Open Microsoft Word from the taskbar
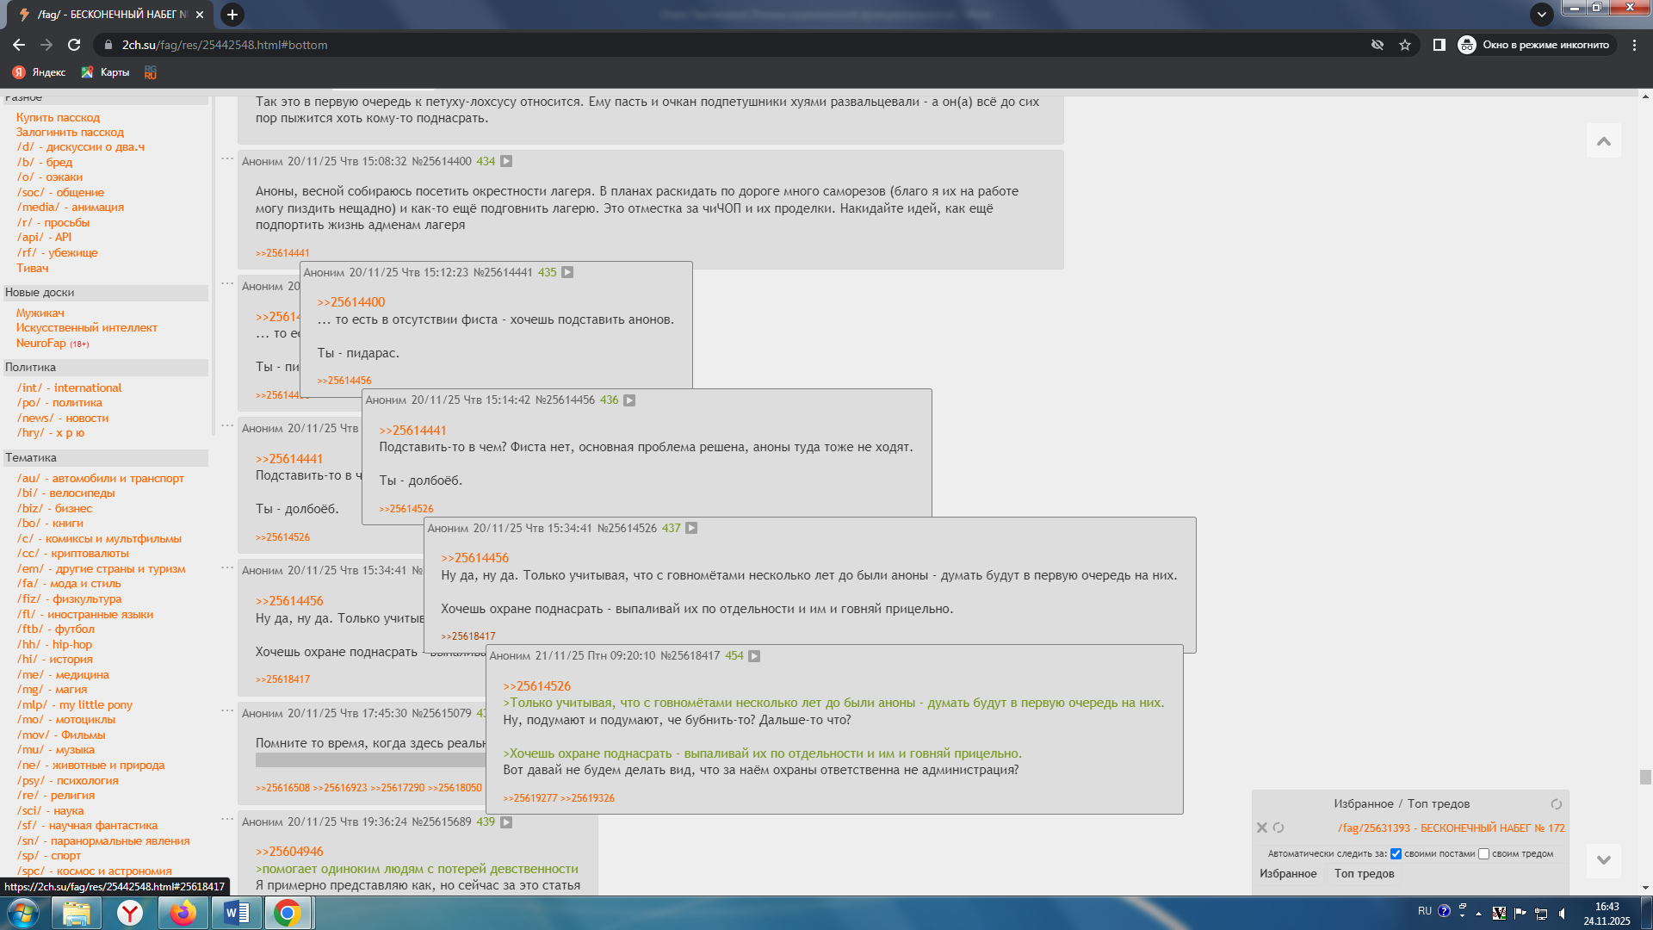 pos(236,913)
